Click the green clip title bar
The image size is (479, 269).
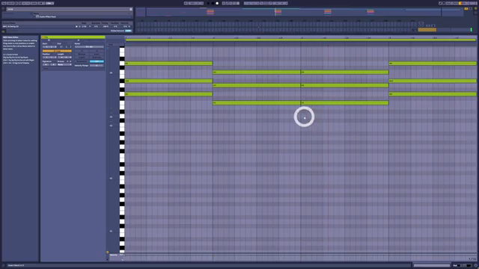pos(73,37)
